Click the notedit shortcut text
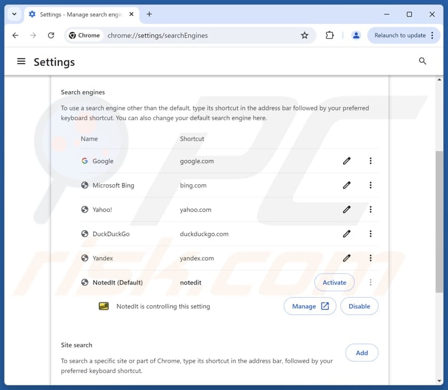The height and width of the screenshot is (390, 448). (191, 282)
